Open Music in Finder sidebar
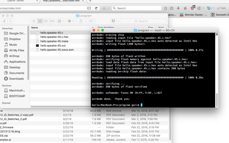 (x=10, y=45)
